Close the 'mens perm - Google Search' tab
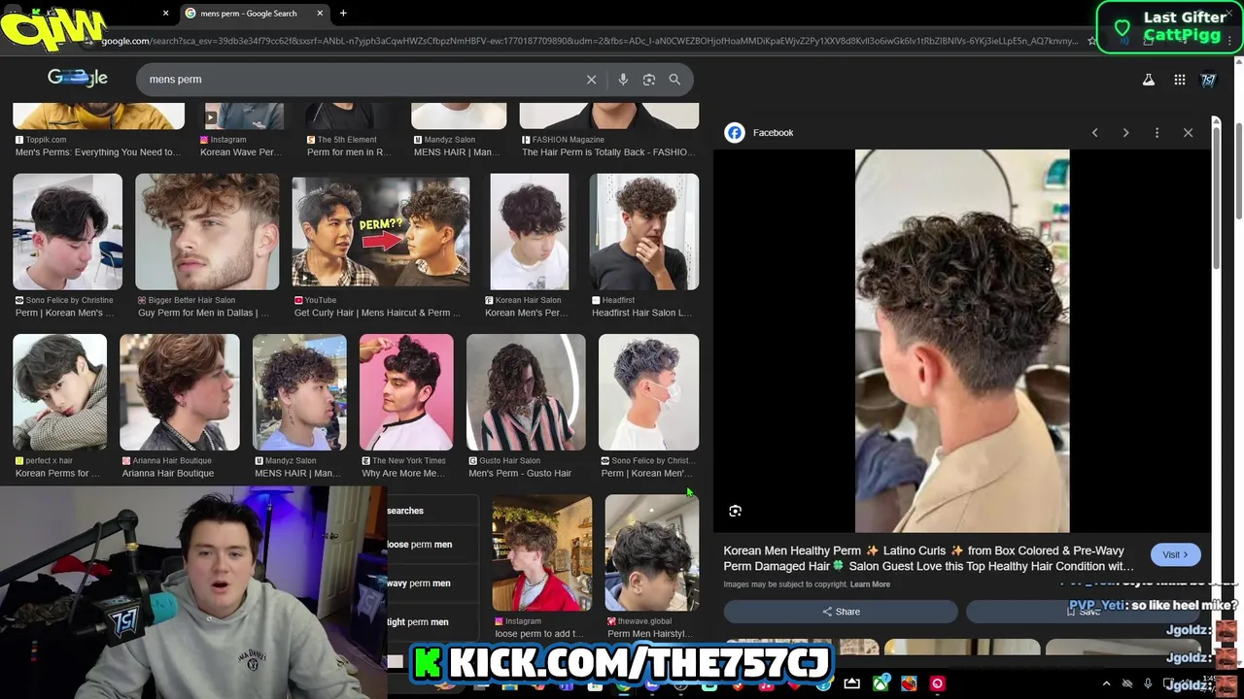 [320, 14]
